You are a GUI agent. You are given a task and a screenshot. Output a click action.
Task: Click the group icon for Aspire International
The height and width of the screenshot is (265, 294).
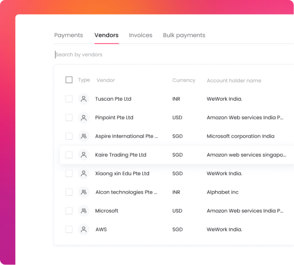pyautogui.click(x=83, y=136)
